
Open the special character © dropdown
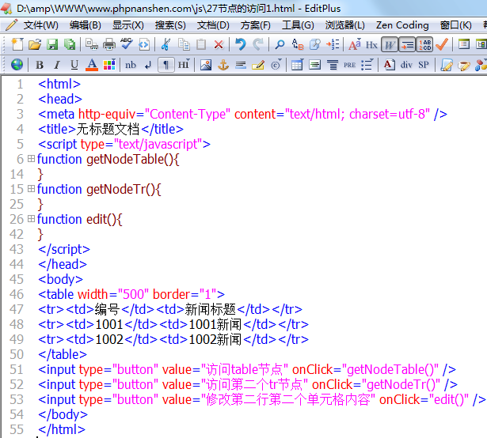coord(276,65)
